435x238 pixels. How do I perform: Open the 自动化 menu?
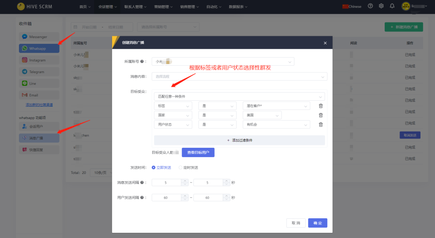click(x=213, y=6)
